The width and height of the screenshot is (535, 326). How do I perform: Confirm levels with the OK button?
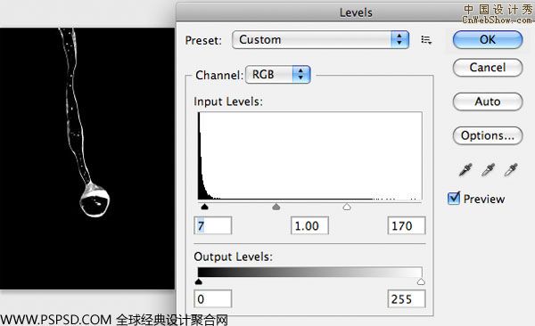(x=488, y=39)
